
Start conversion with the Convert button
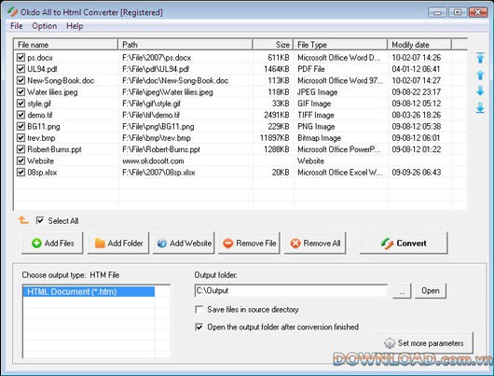tap(404, 244)
